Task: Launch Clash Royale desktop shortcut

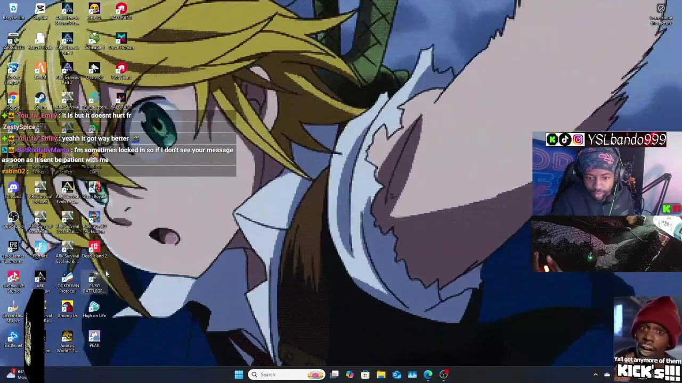Action: (x=94, y=190)
